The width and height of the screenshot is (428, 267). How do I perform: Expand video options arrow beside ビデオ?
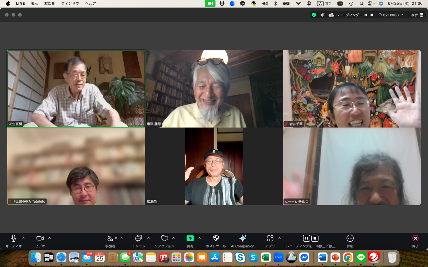[x=49, y=238]
